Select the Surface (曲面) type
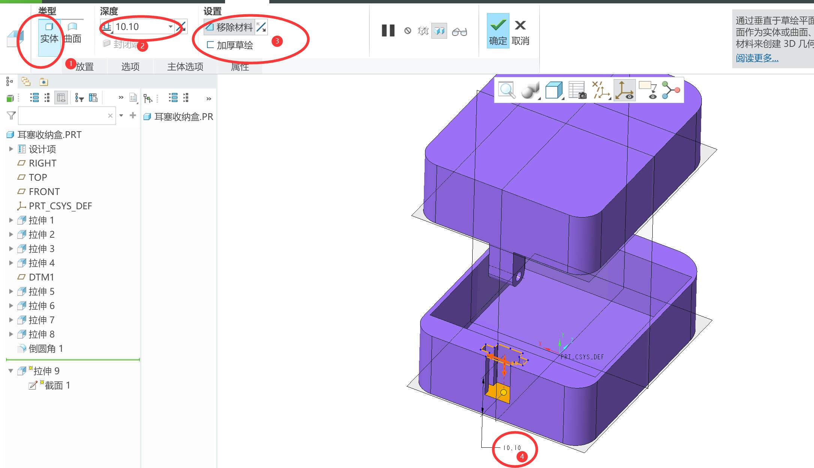 tap(72, 33)
